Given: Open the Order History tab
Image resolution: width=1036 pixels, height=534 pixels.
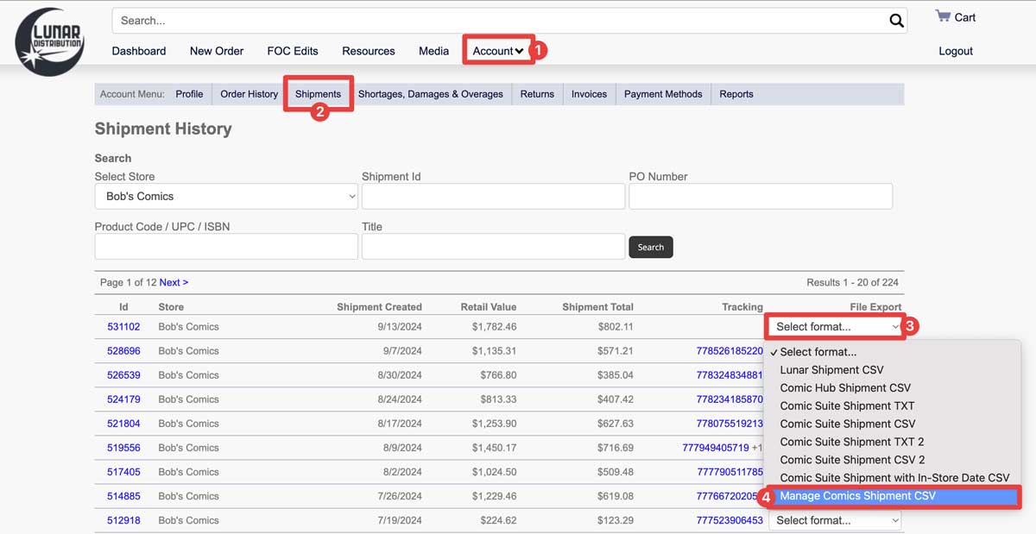Looking at the screenshot, I should (x=249, y=94).
